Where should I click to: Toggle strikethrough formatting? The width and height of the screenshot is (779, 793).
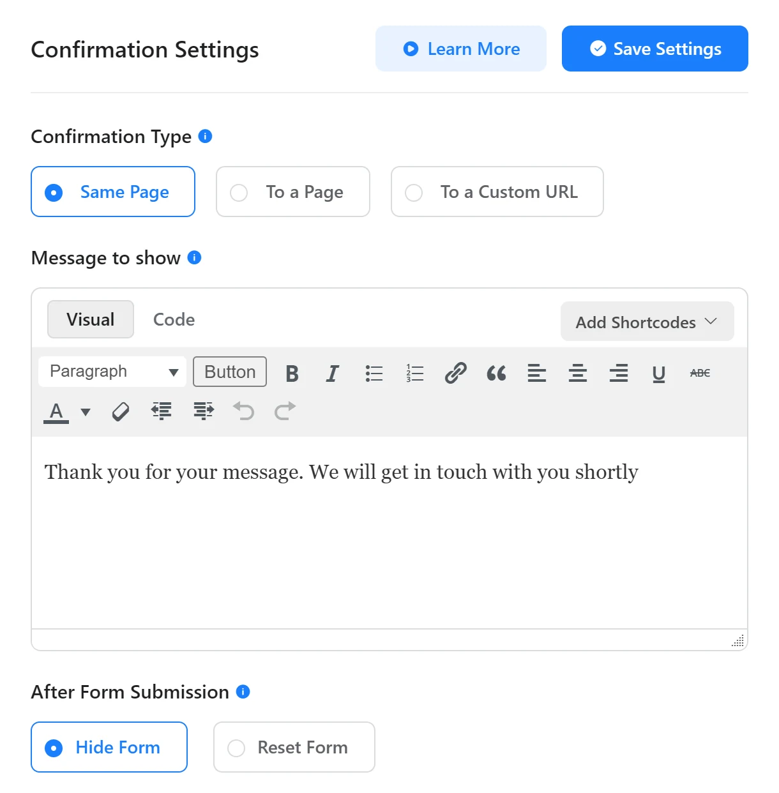[x=700, y=373]
